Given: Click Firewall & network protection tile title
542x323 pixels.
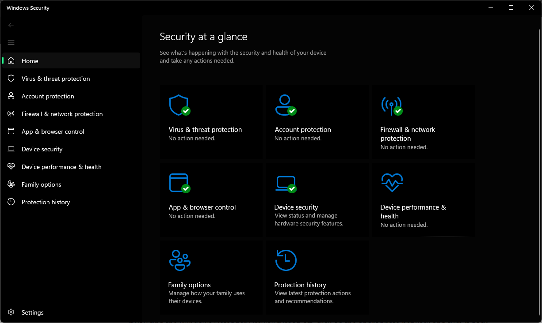Looking at the screenshot, I should tap(408, 134).
